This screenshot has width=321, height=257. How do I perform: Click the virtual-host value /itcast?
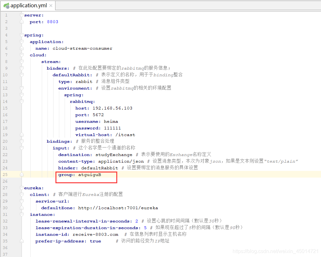125,135
